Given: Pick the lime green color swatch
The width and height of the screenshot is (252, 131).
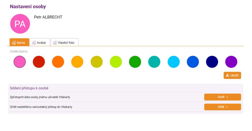Looking at the screenshot, I should [116, 62].
